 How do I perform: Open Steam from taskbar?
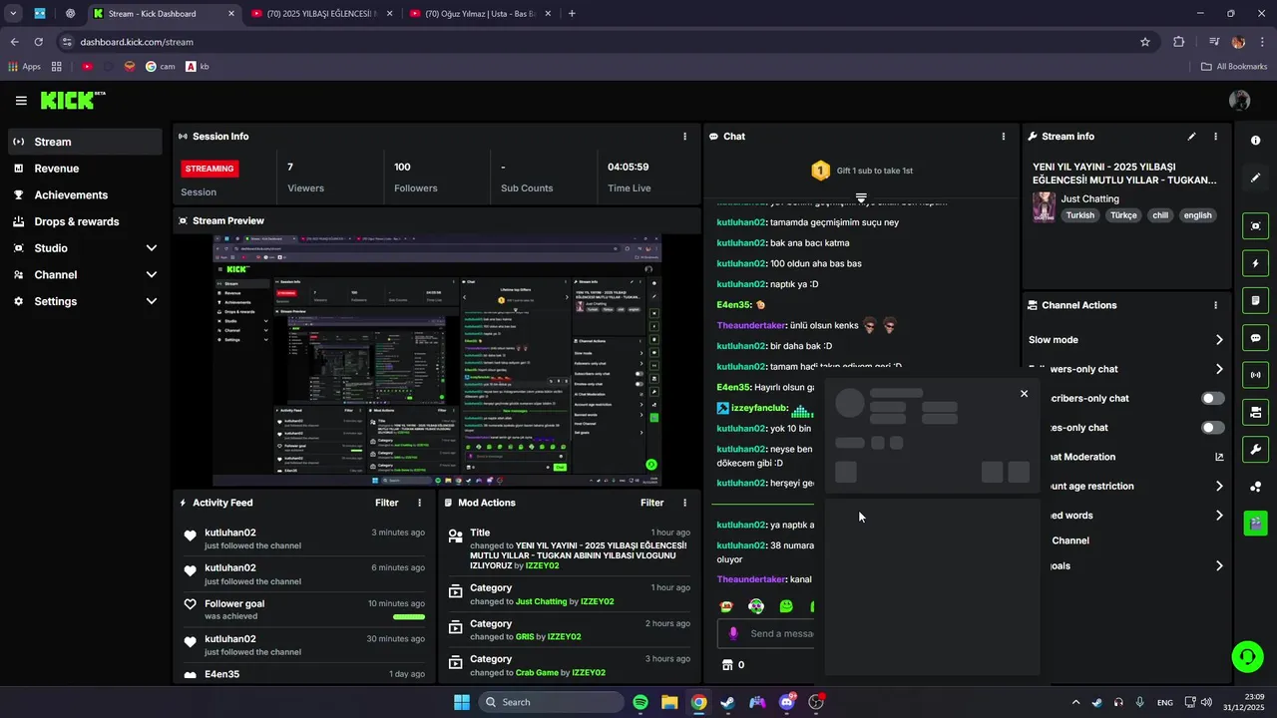[x=728, y=702]
